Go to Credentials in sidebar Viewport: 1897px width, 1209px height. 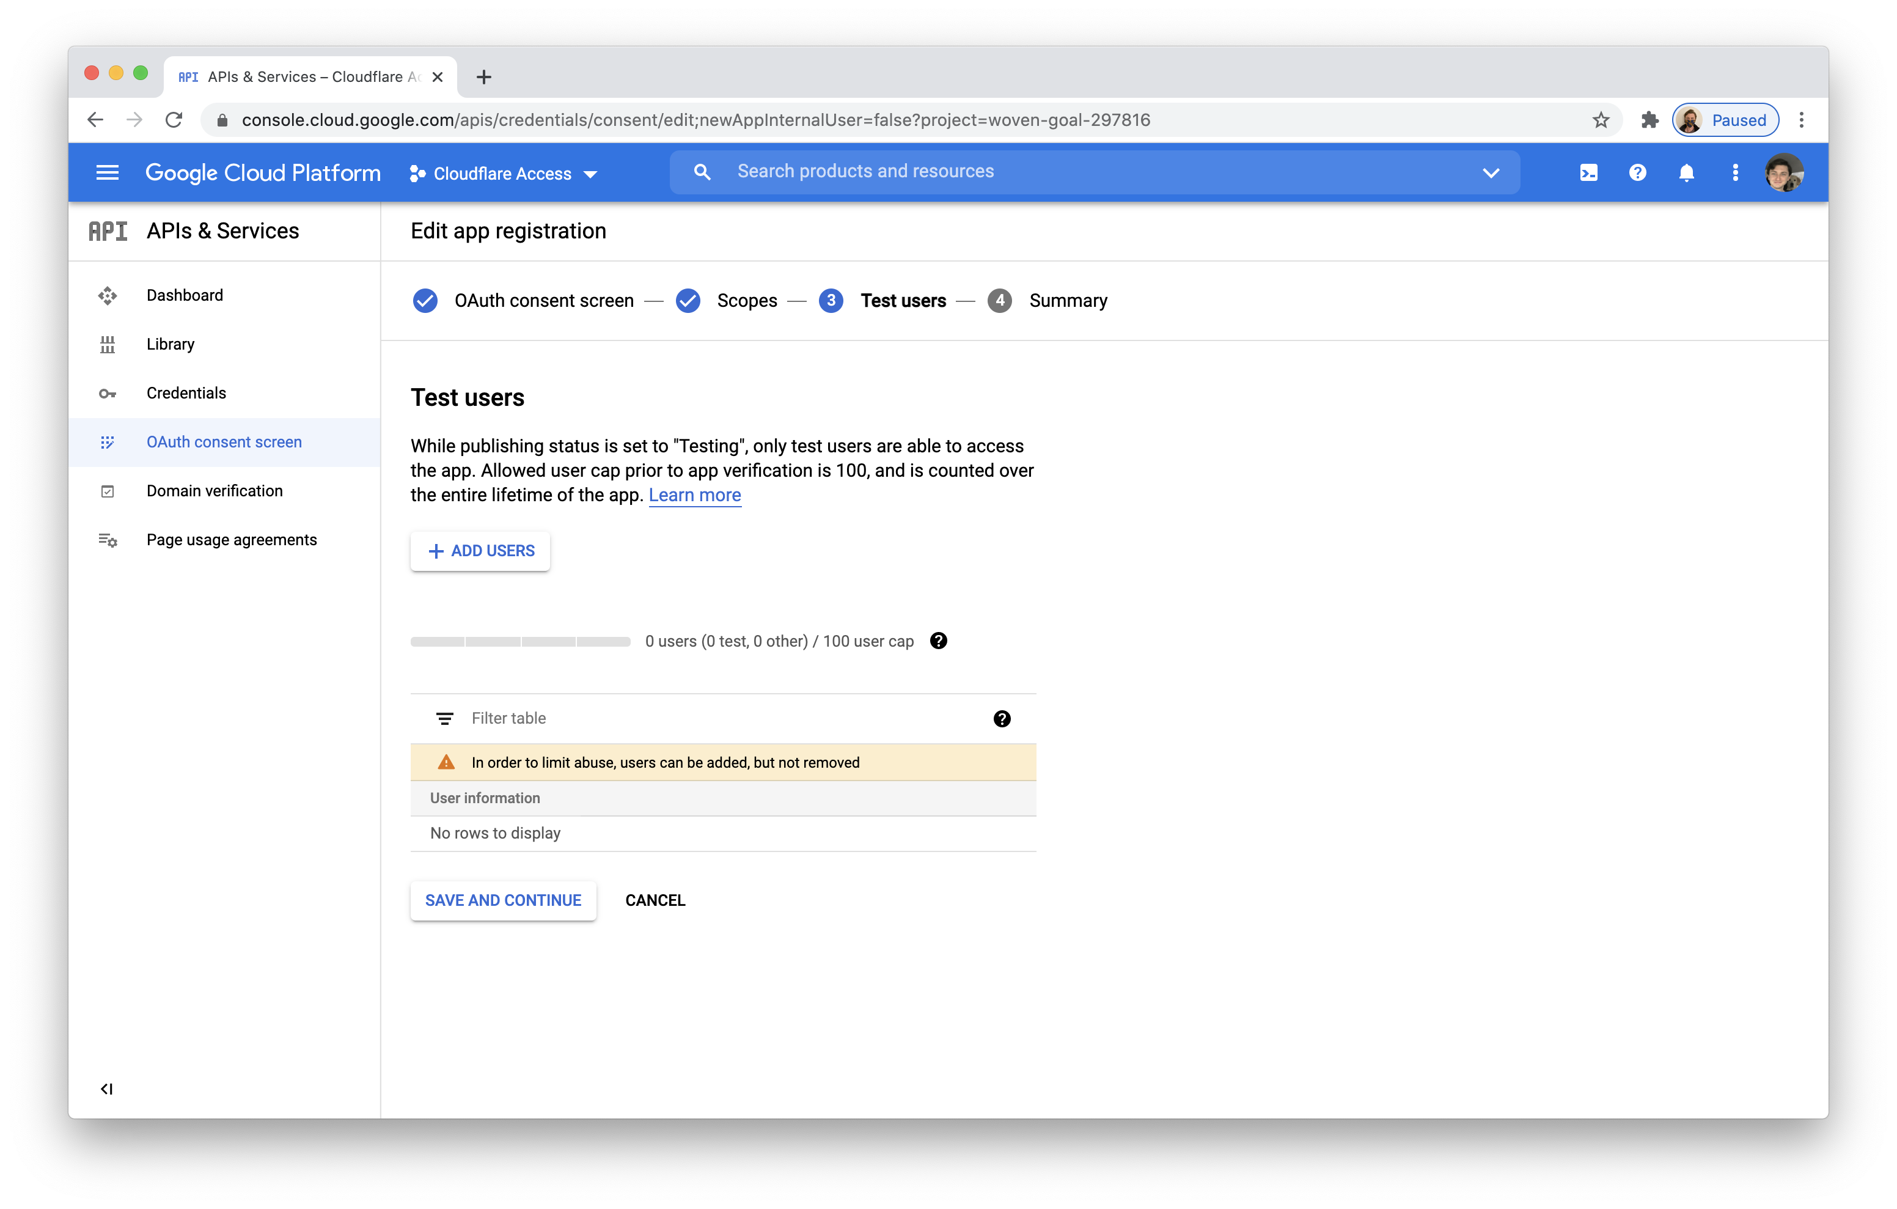click(x=186, y=392)
